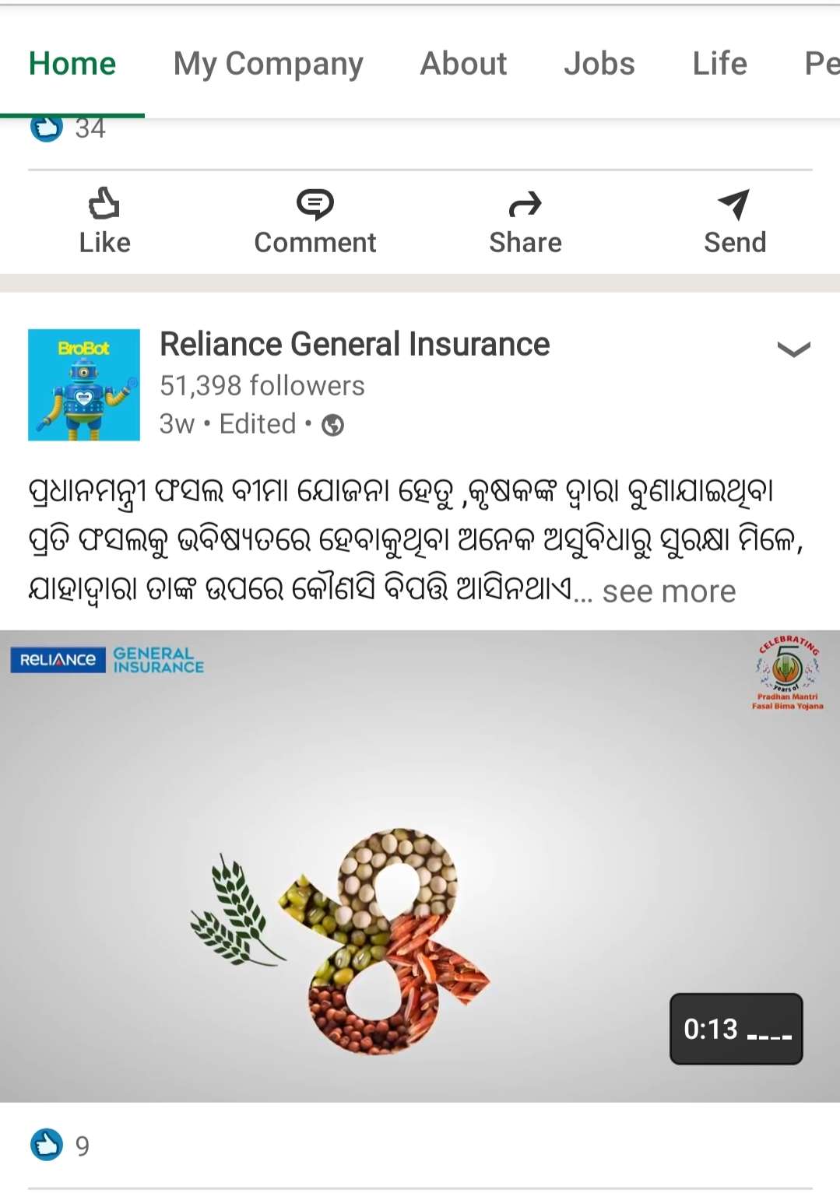
Task: Go to the Jobs tab
Action: [x=599, y=64]
